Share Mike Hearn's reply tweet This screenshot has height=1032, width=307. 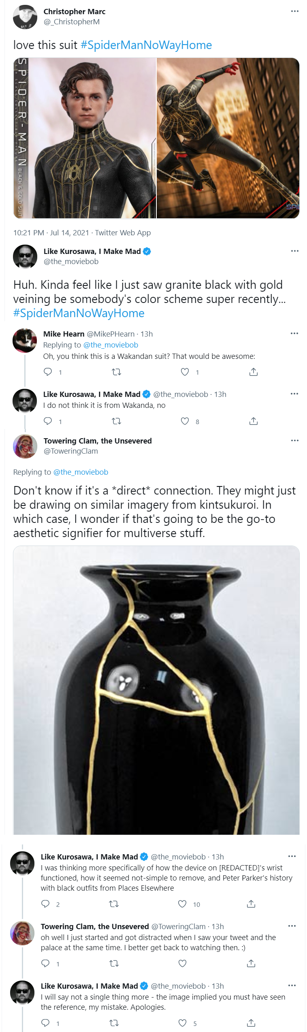[254, 372]
